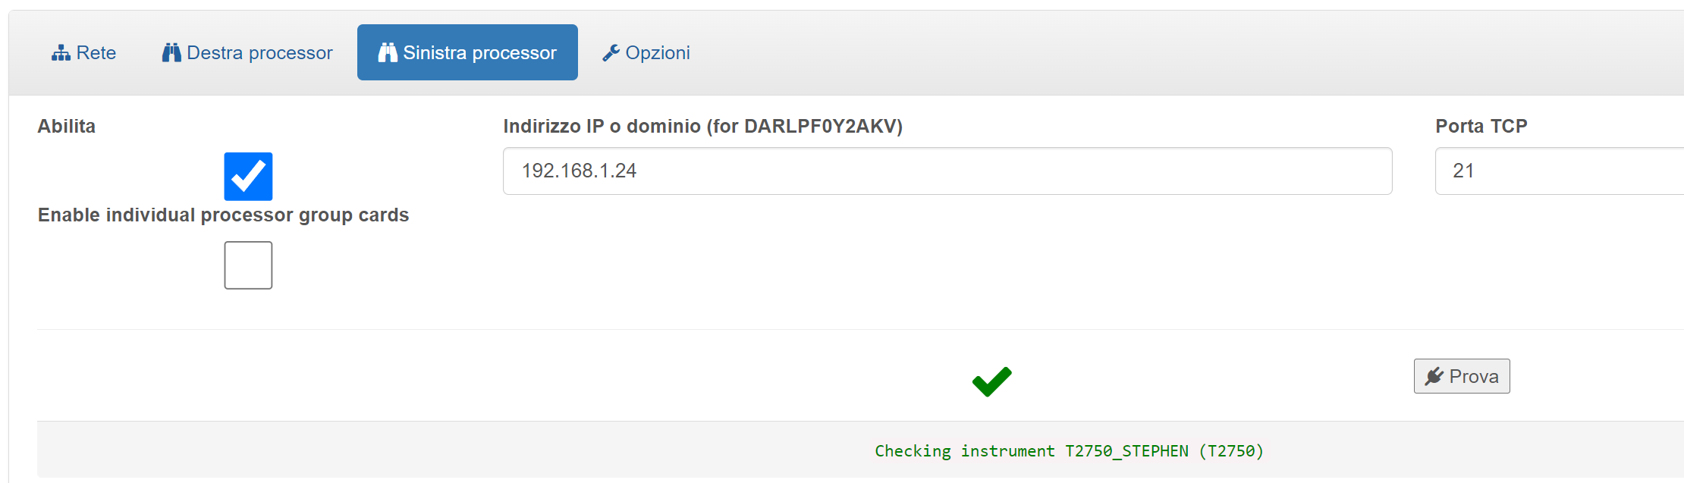This screenshot has width=1684, height=483.
Task: Uncheck the Abilita checkbox
Action: pos(248,177)
